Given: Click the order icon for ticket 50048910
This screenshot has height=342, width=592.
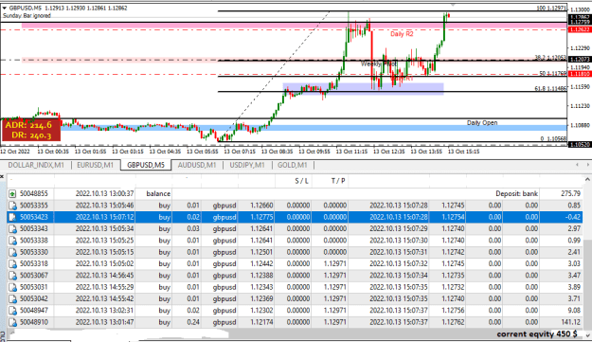Looking at the screenshot, I should (12, 322).
